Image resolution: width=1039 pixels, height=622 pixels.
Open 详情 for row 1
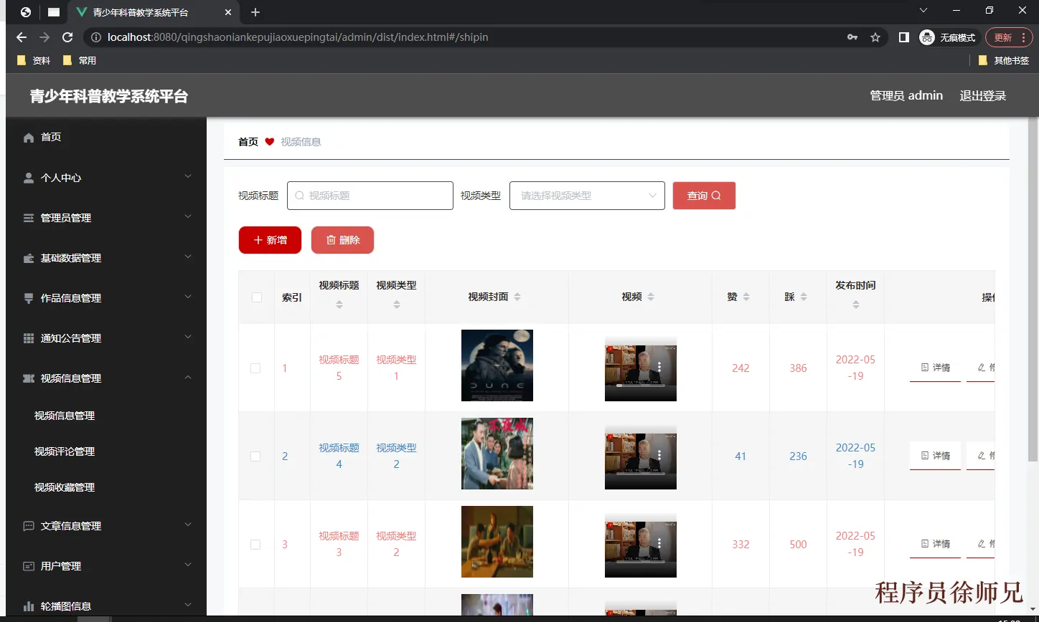pos(935,368)
